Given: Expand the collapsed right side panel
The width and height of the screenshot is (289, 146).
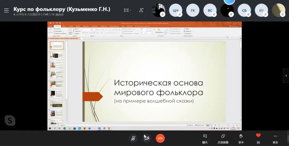Looking at the screenshot, I should tap(286, 76).
